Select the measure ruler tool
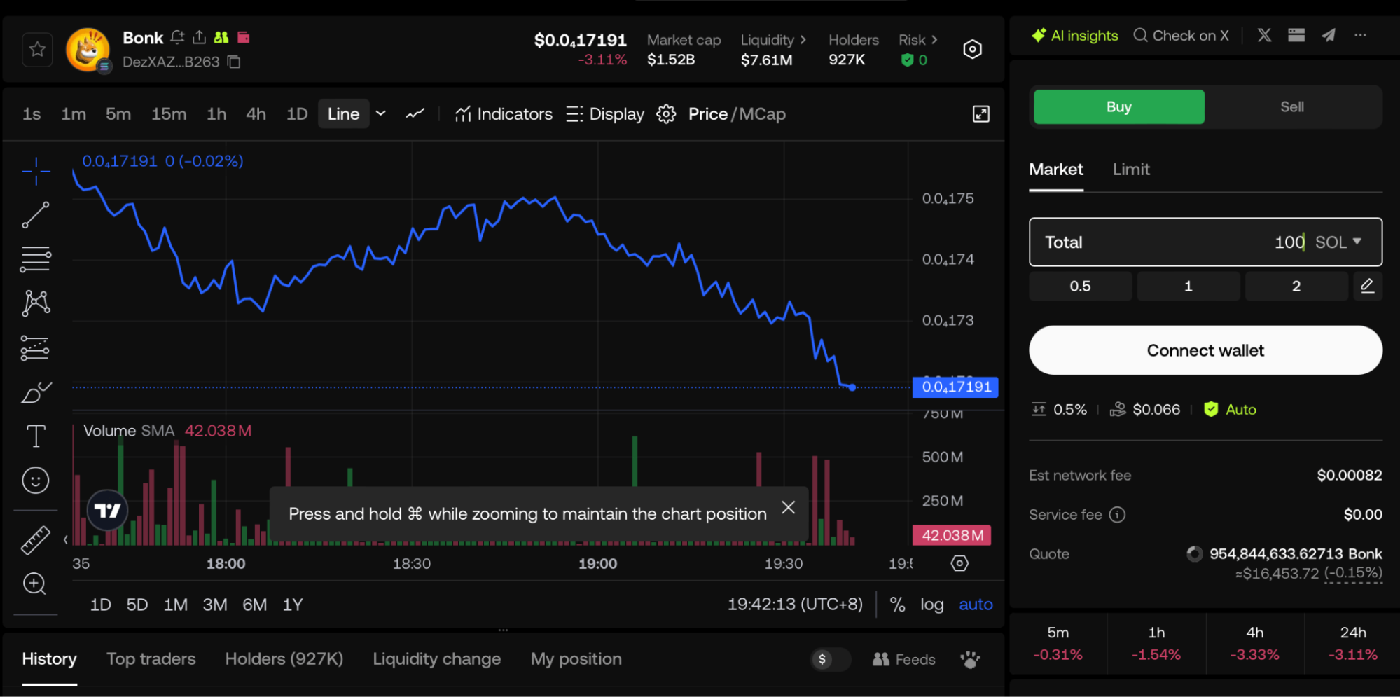 point(35,539)
